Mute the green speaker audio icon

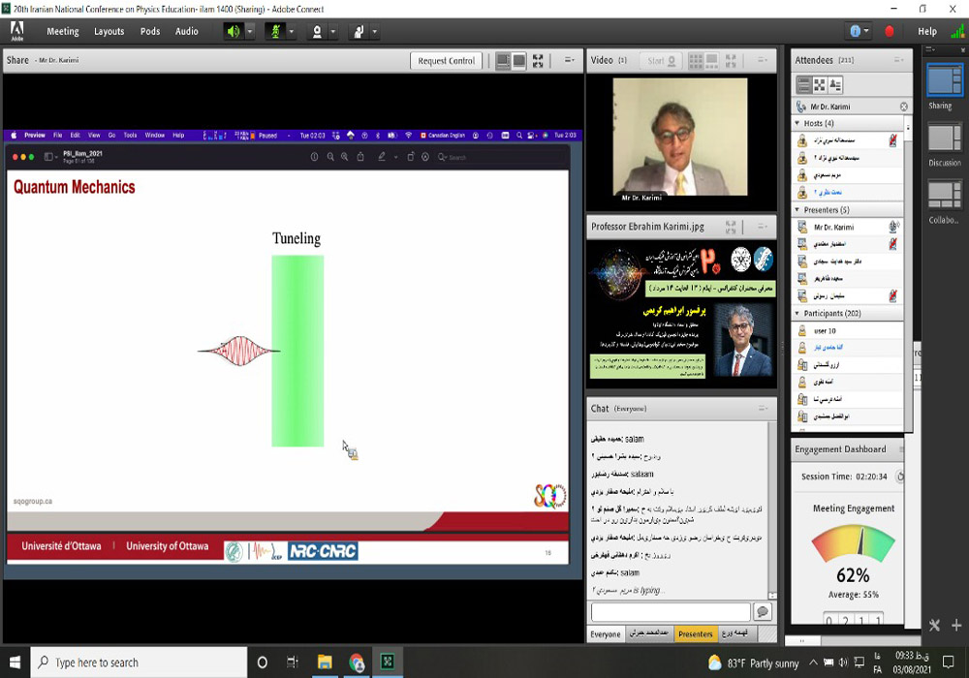click(x=234, y=31)
